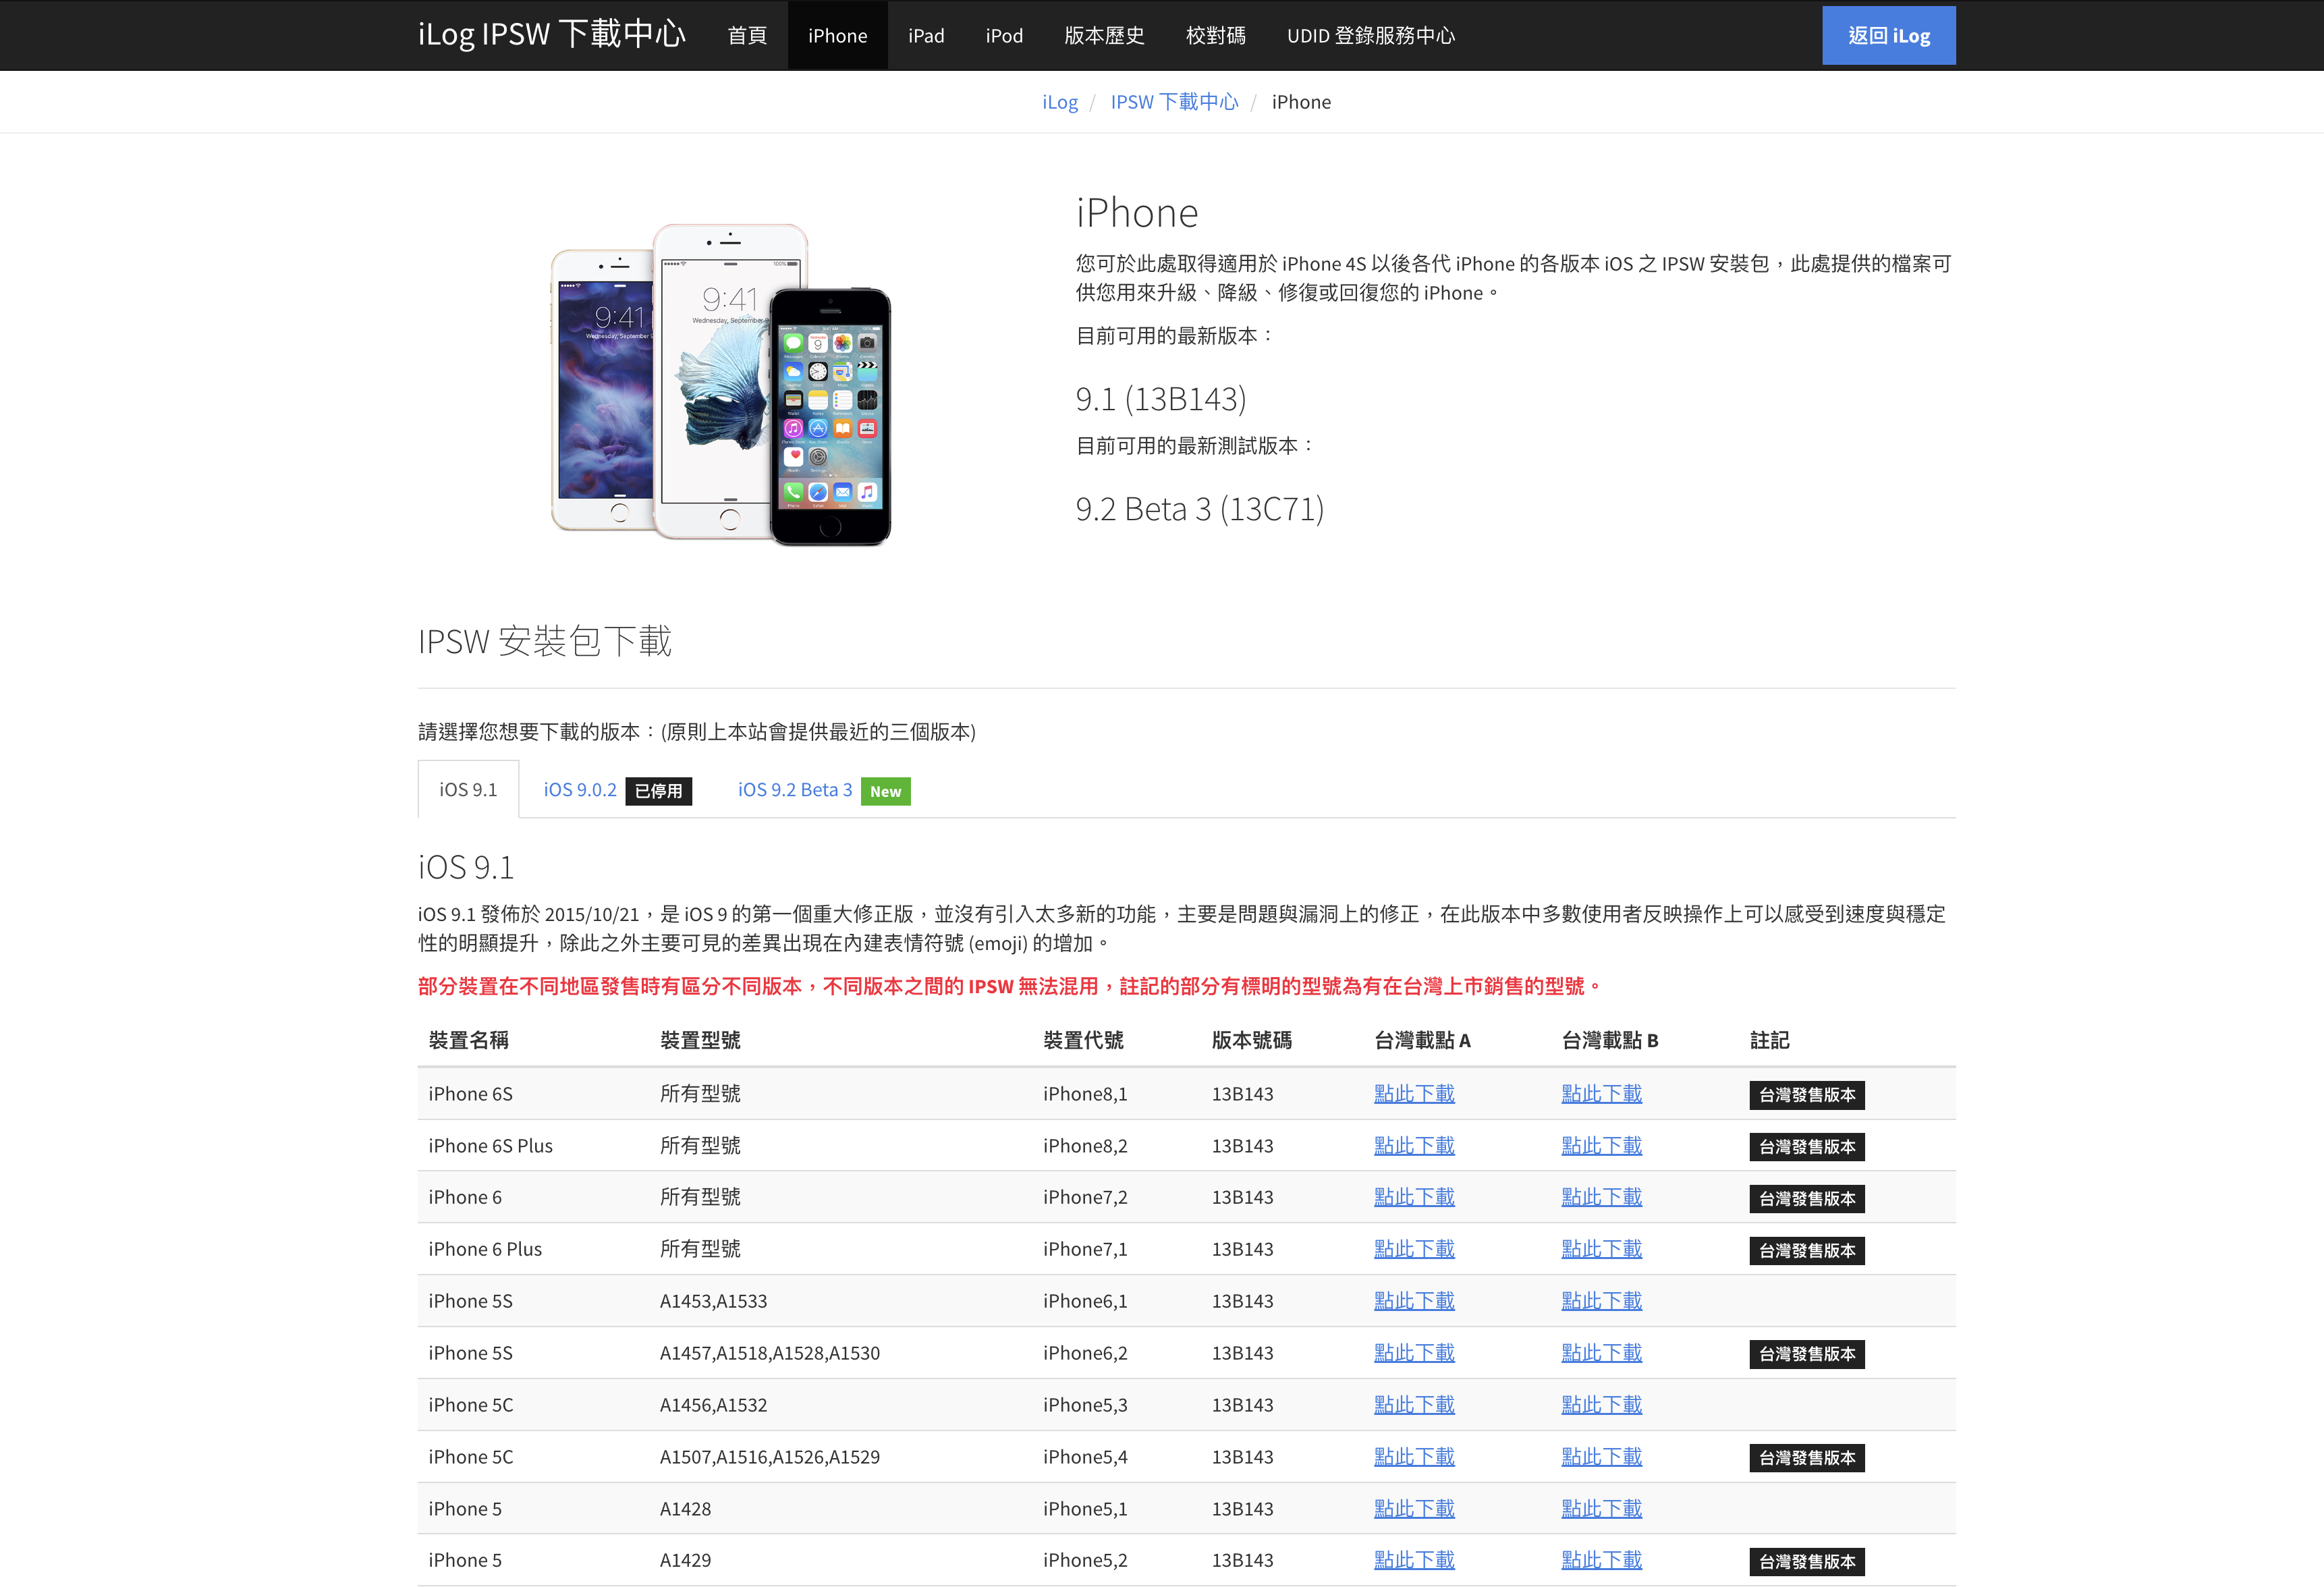Screen dimensions: 2324x1587
Task: Click the IPSW 下載中心 breadcrumb link
Action: (1174, 102)
